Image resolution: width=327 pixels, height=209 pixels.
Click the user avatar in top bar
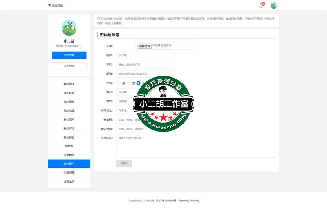click(273, 5)
